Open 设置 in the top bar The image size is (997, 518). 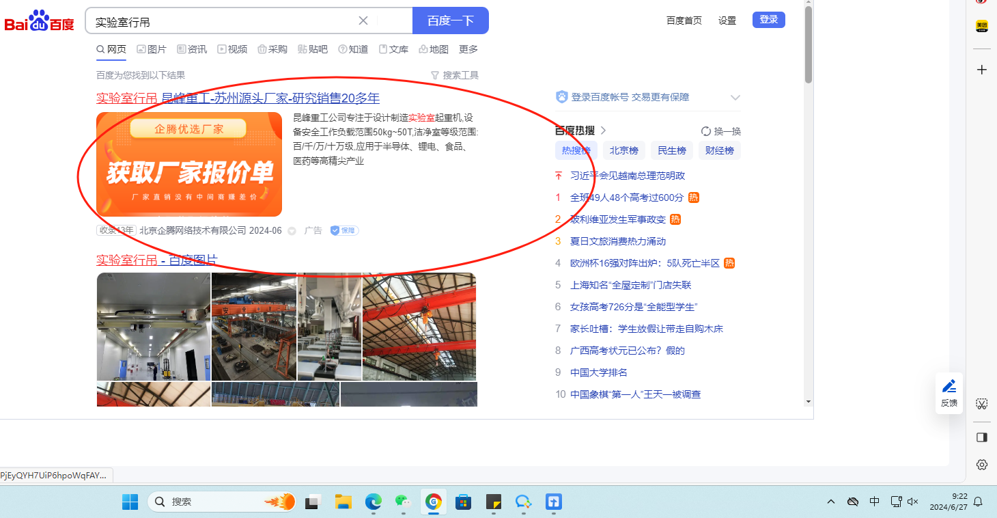tap(727, 21)
